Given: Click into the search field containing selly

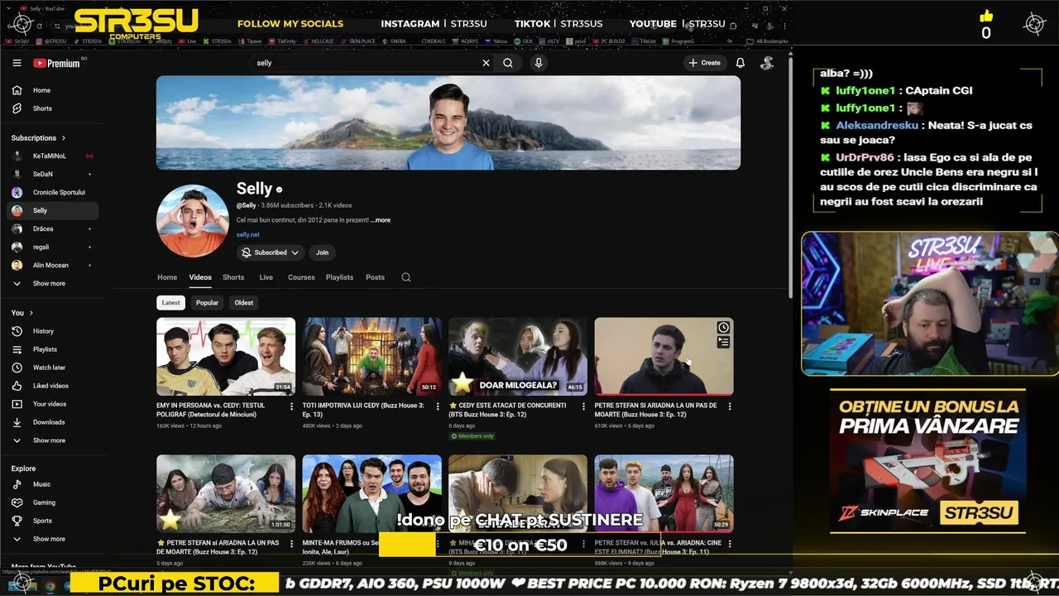Looking at the screenshot, I should click(364, 63).
